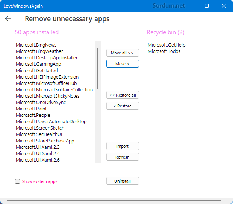
Task: Close the LoveWindowsAgain window
Action: click(224, 6)
